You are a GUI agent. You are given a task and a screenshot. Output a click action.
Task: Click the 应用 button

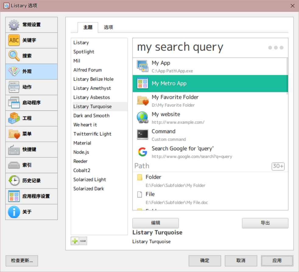pos(277,261)
